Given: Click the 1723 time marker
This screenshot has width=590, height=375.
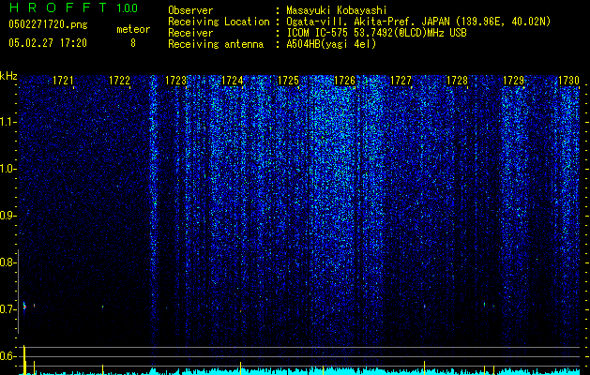Looking at the screenshot, I should point(175,81).
